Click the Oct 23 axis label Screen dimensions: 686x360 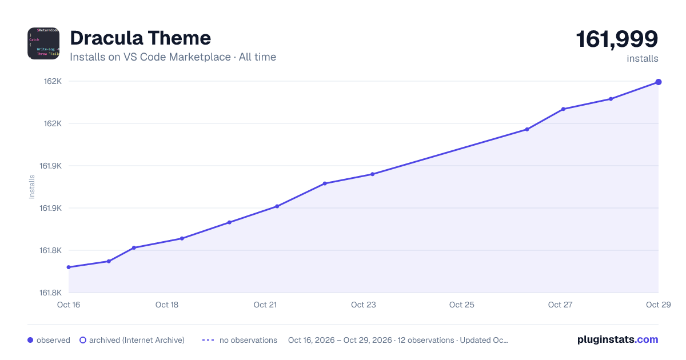pos(364,305)
